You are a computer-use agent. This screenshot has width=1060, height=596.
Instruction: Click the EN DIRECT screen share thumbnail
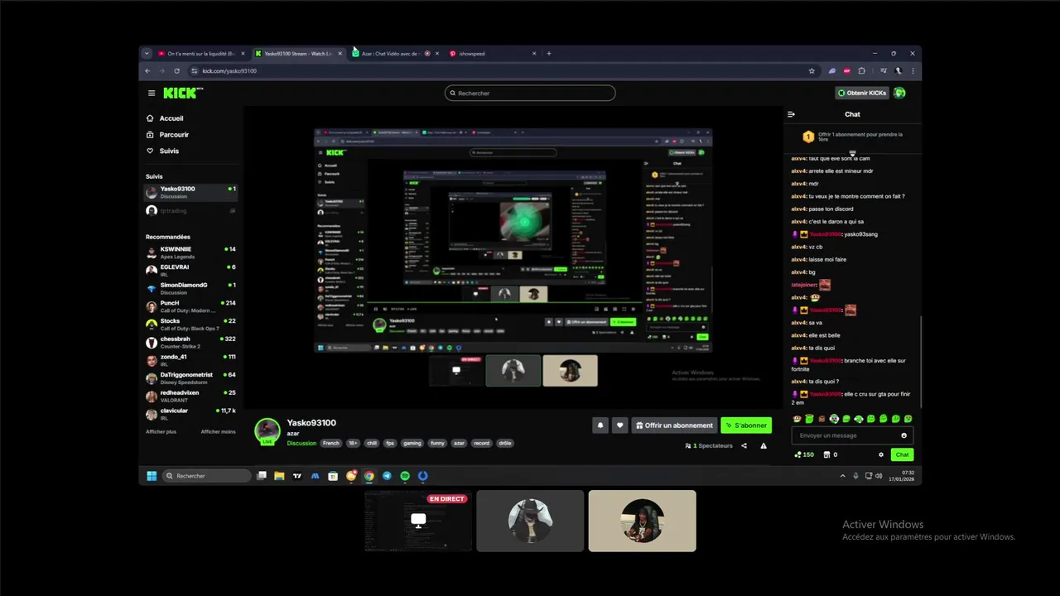point(418,521)
